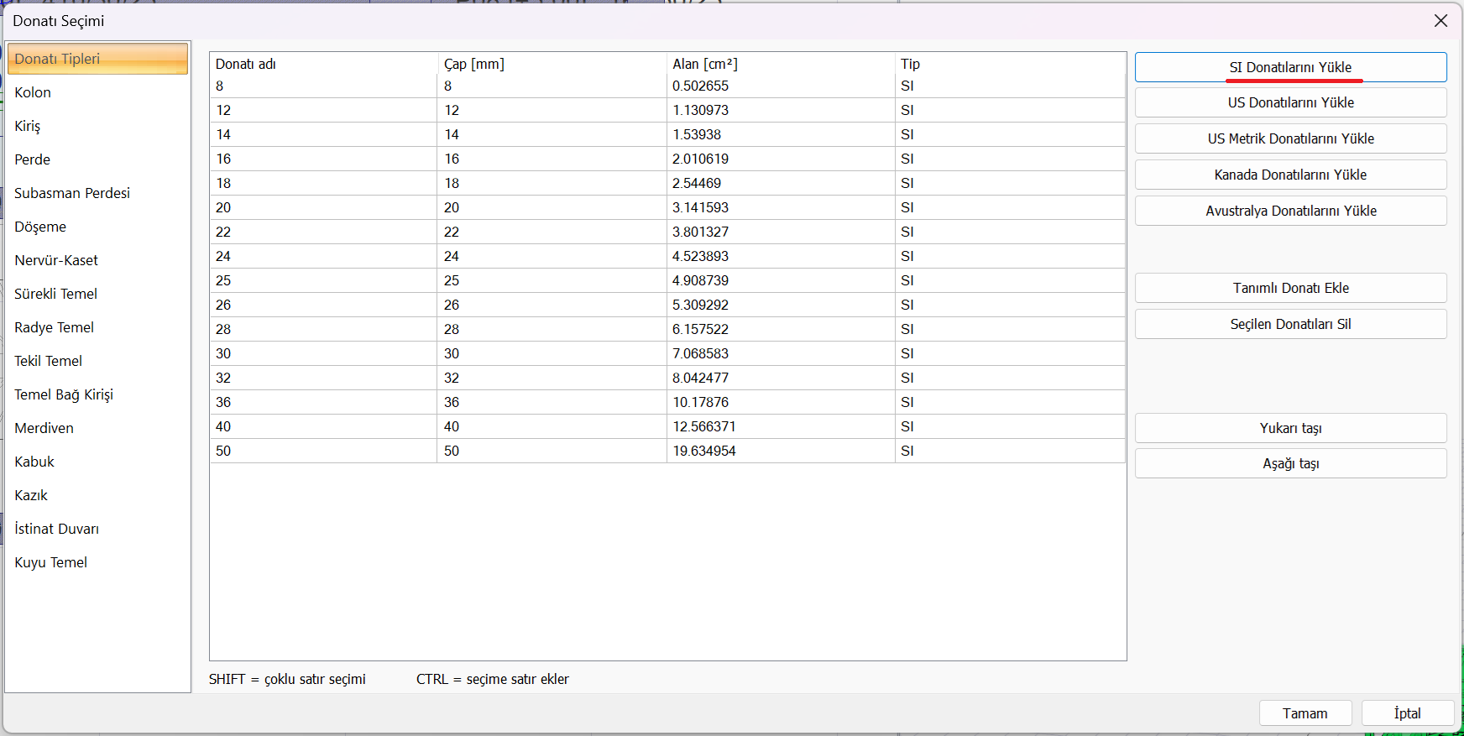Select Kolon in the left category list

[x=33, y=92]
